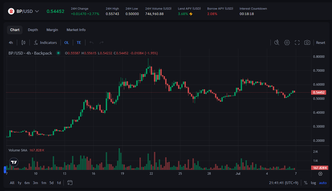This screenshot has height=191, width=332.
Task: Open chart settings hexagon icon
Action: (287, 42)
